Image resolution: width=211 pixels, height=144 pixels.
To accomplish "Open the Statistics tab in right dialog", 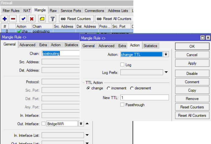I will [x=150, y=46].
